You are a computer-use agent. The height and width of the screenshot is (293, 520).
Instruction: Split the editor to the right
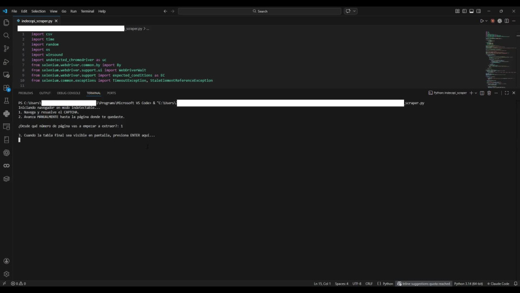tap(506, 21)
